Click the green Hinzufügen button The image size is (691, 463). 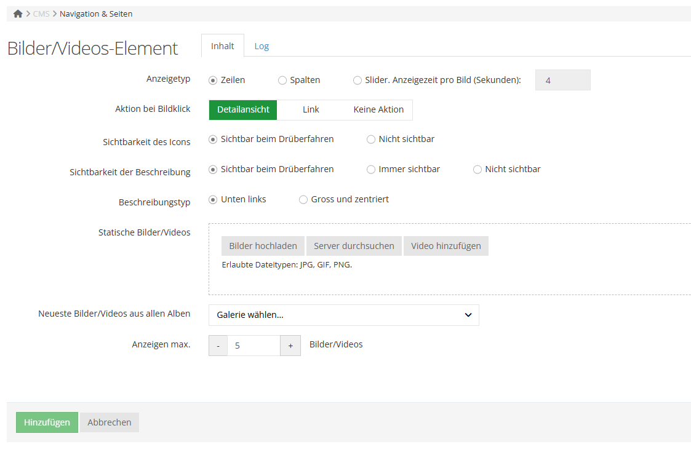47,422
